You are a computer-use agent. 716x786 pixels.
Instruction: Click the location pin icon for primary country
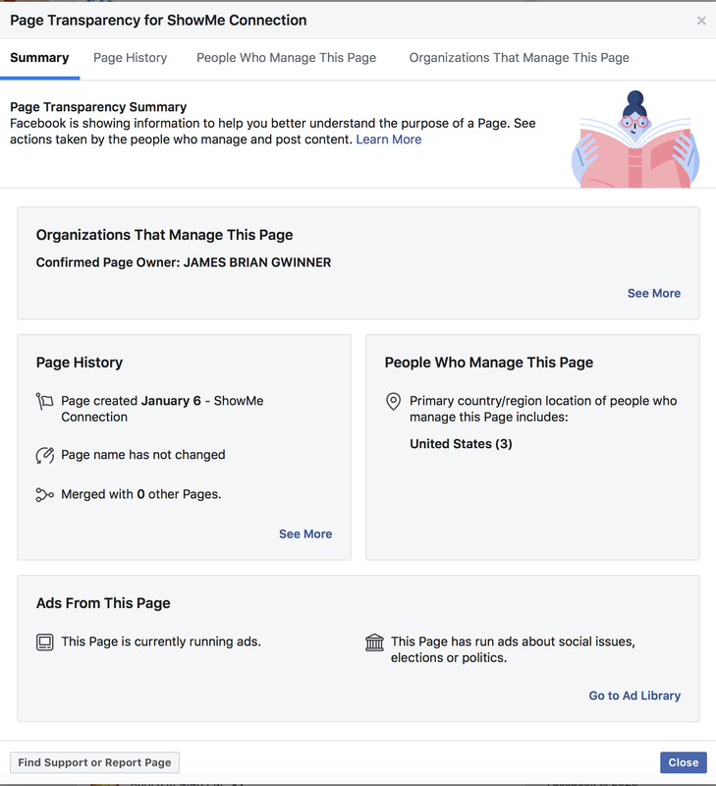click(393, 402)
